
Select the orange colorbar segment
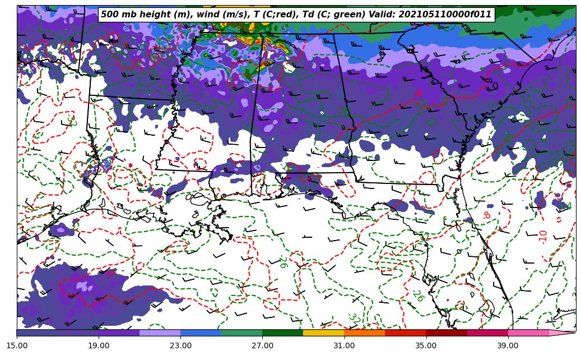(364, 333)
